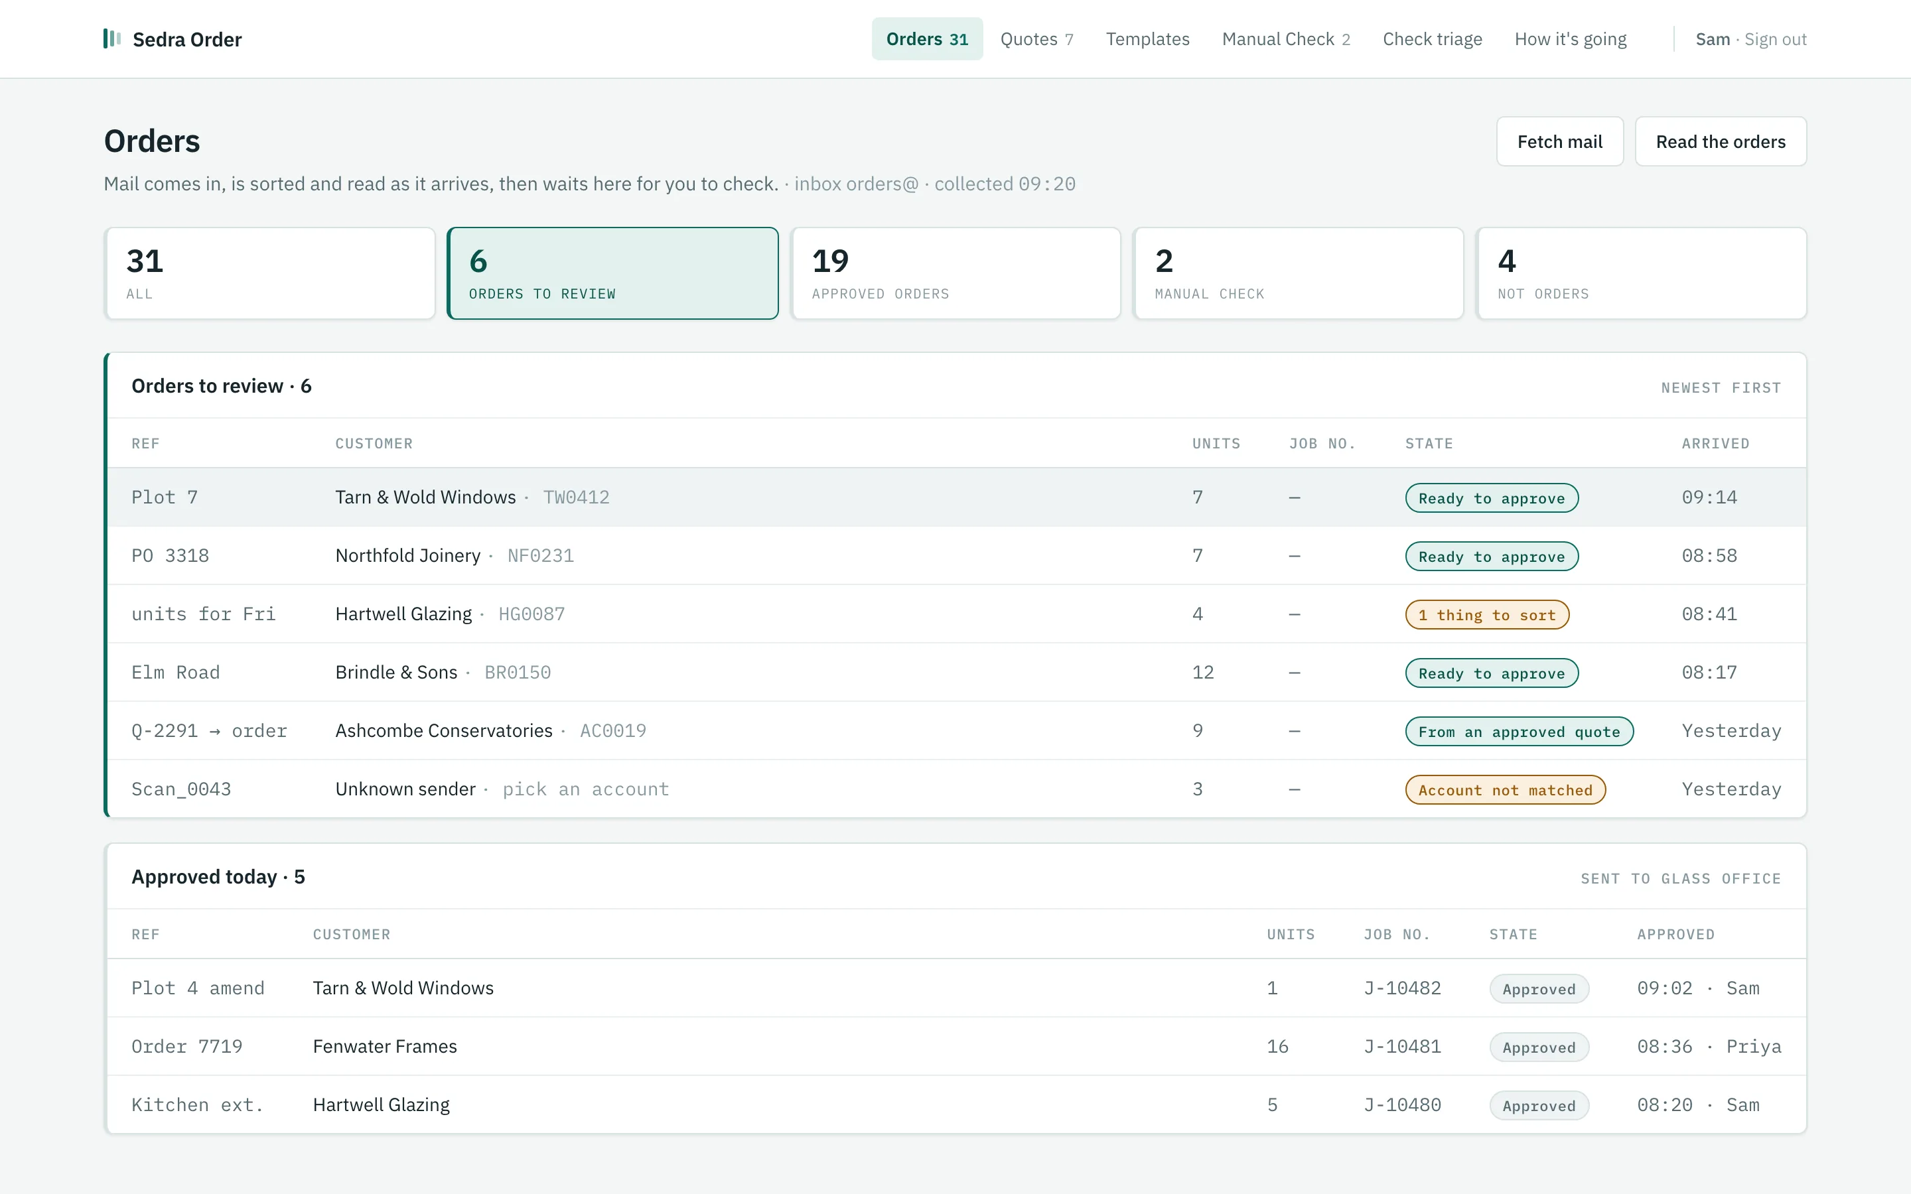Open Check triage page
The image size is (1911, 1194).
tap(1432, 38)
